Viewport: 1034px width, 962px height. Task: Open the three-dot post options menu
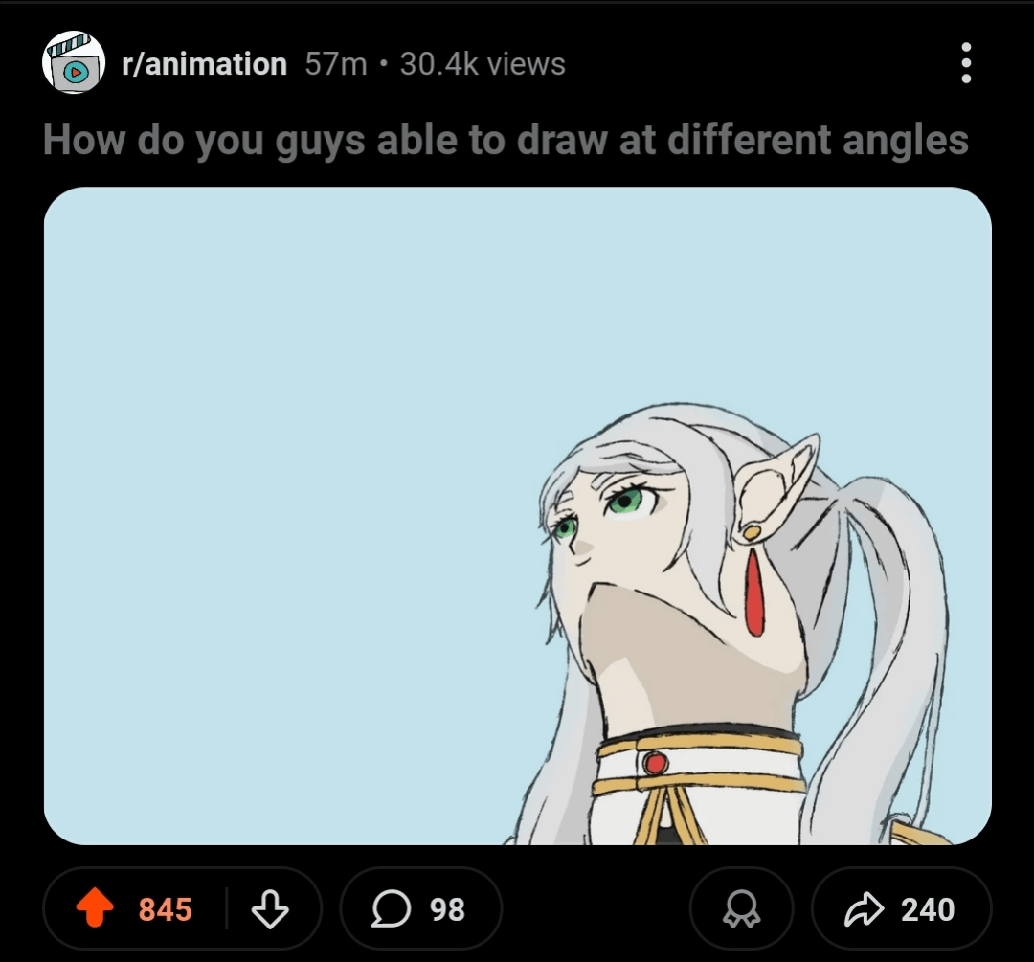point(966,63)
